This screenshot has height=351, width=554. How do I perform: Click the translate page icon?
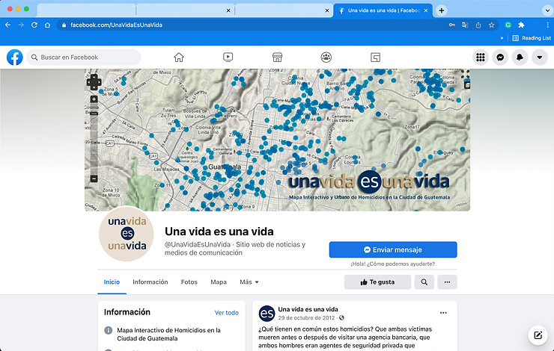pos(465,25)
